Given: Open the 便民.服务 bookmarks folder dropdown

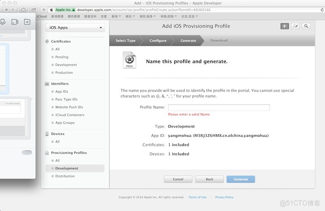Looking at the screenshot, I should 148,16.
